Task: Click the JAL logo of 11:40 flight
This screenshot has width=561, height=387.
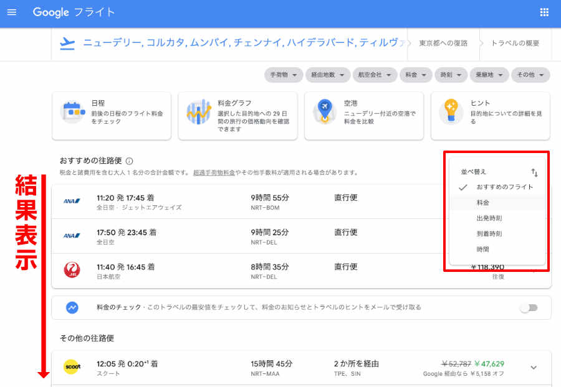Action: (72, 270)
